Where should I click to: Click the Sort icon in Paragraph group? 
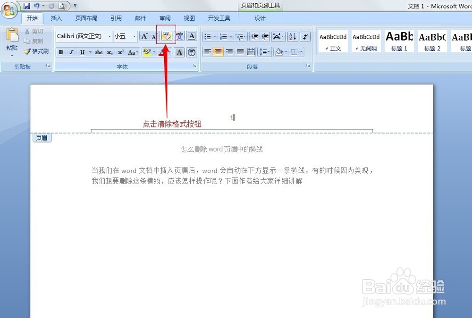tap(292, 36)
